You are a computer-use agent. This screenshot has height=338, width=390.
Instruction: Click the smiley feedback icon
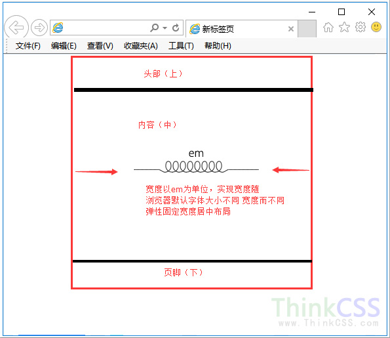376,27
